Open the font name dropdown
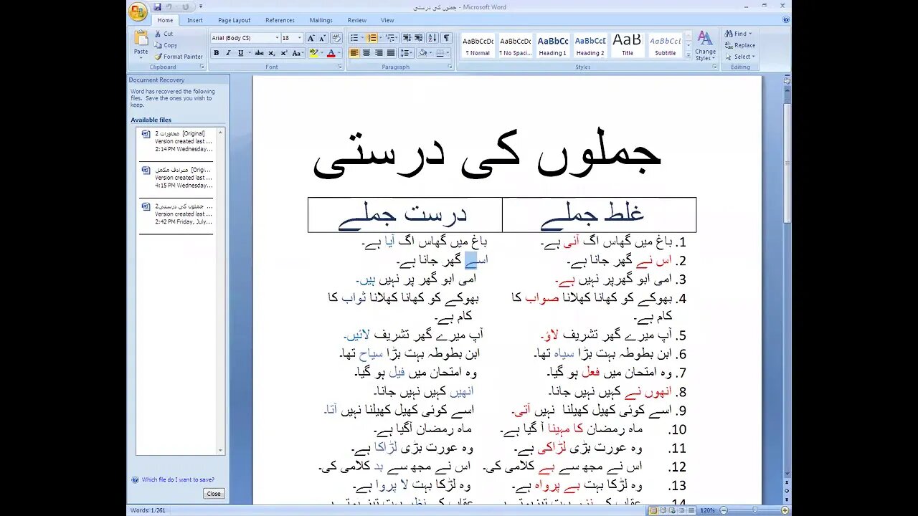 click(x=277, y=38)
